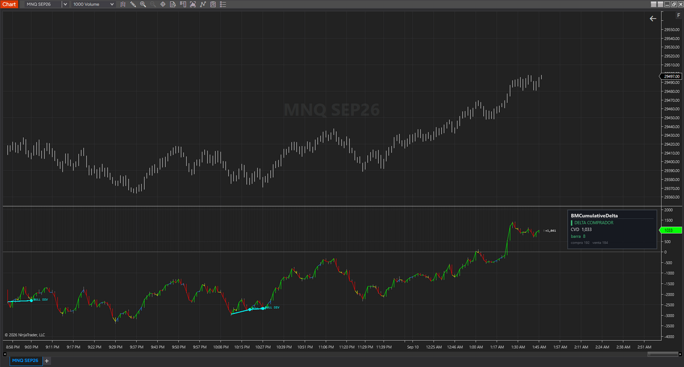Click the 29360.00 price axis label
The width and height of the screenshot is (684, 367).
671,197
